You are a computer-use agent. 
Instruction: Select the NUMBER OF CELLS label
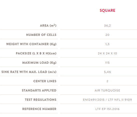click(41, 35)
